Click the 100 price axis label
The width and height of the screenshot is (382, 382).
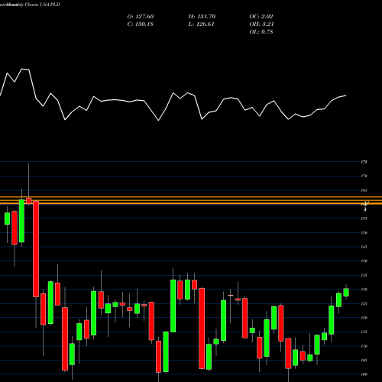click(364, 374)
